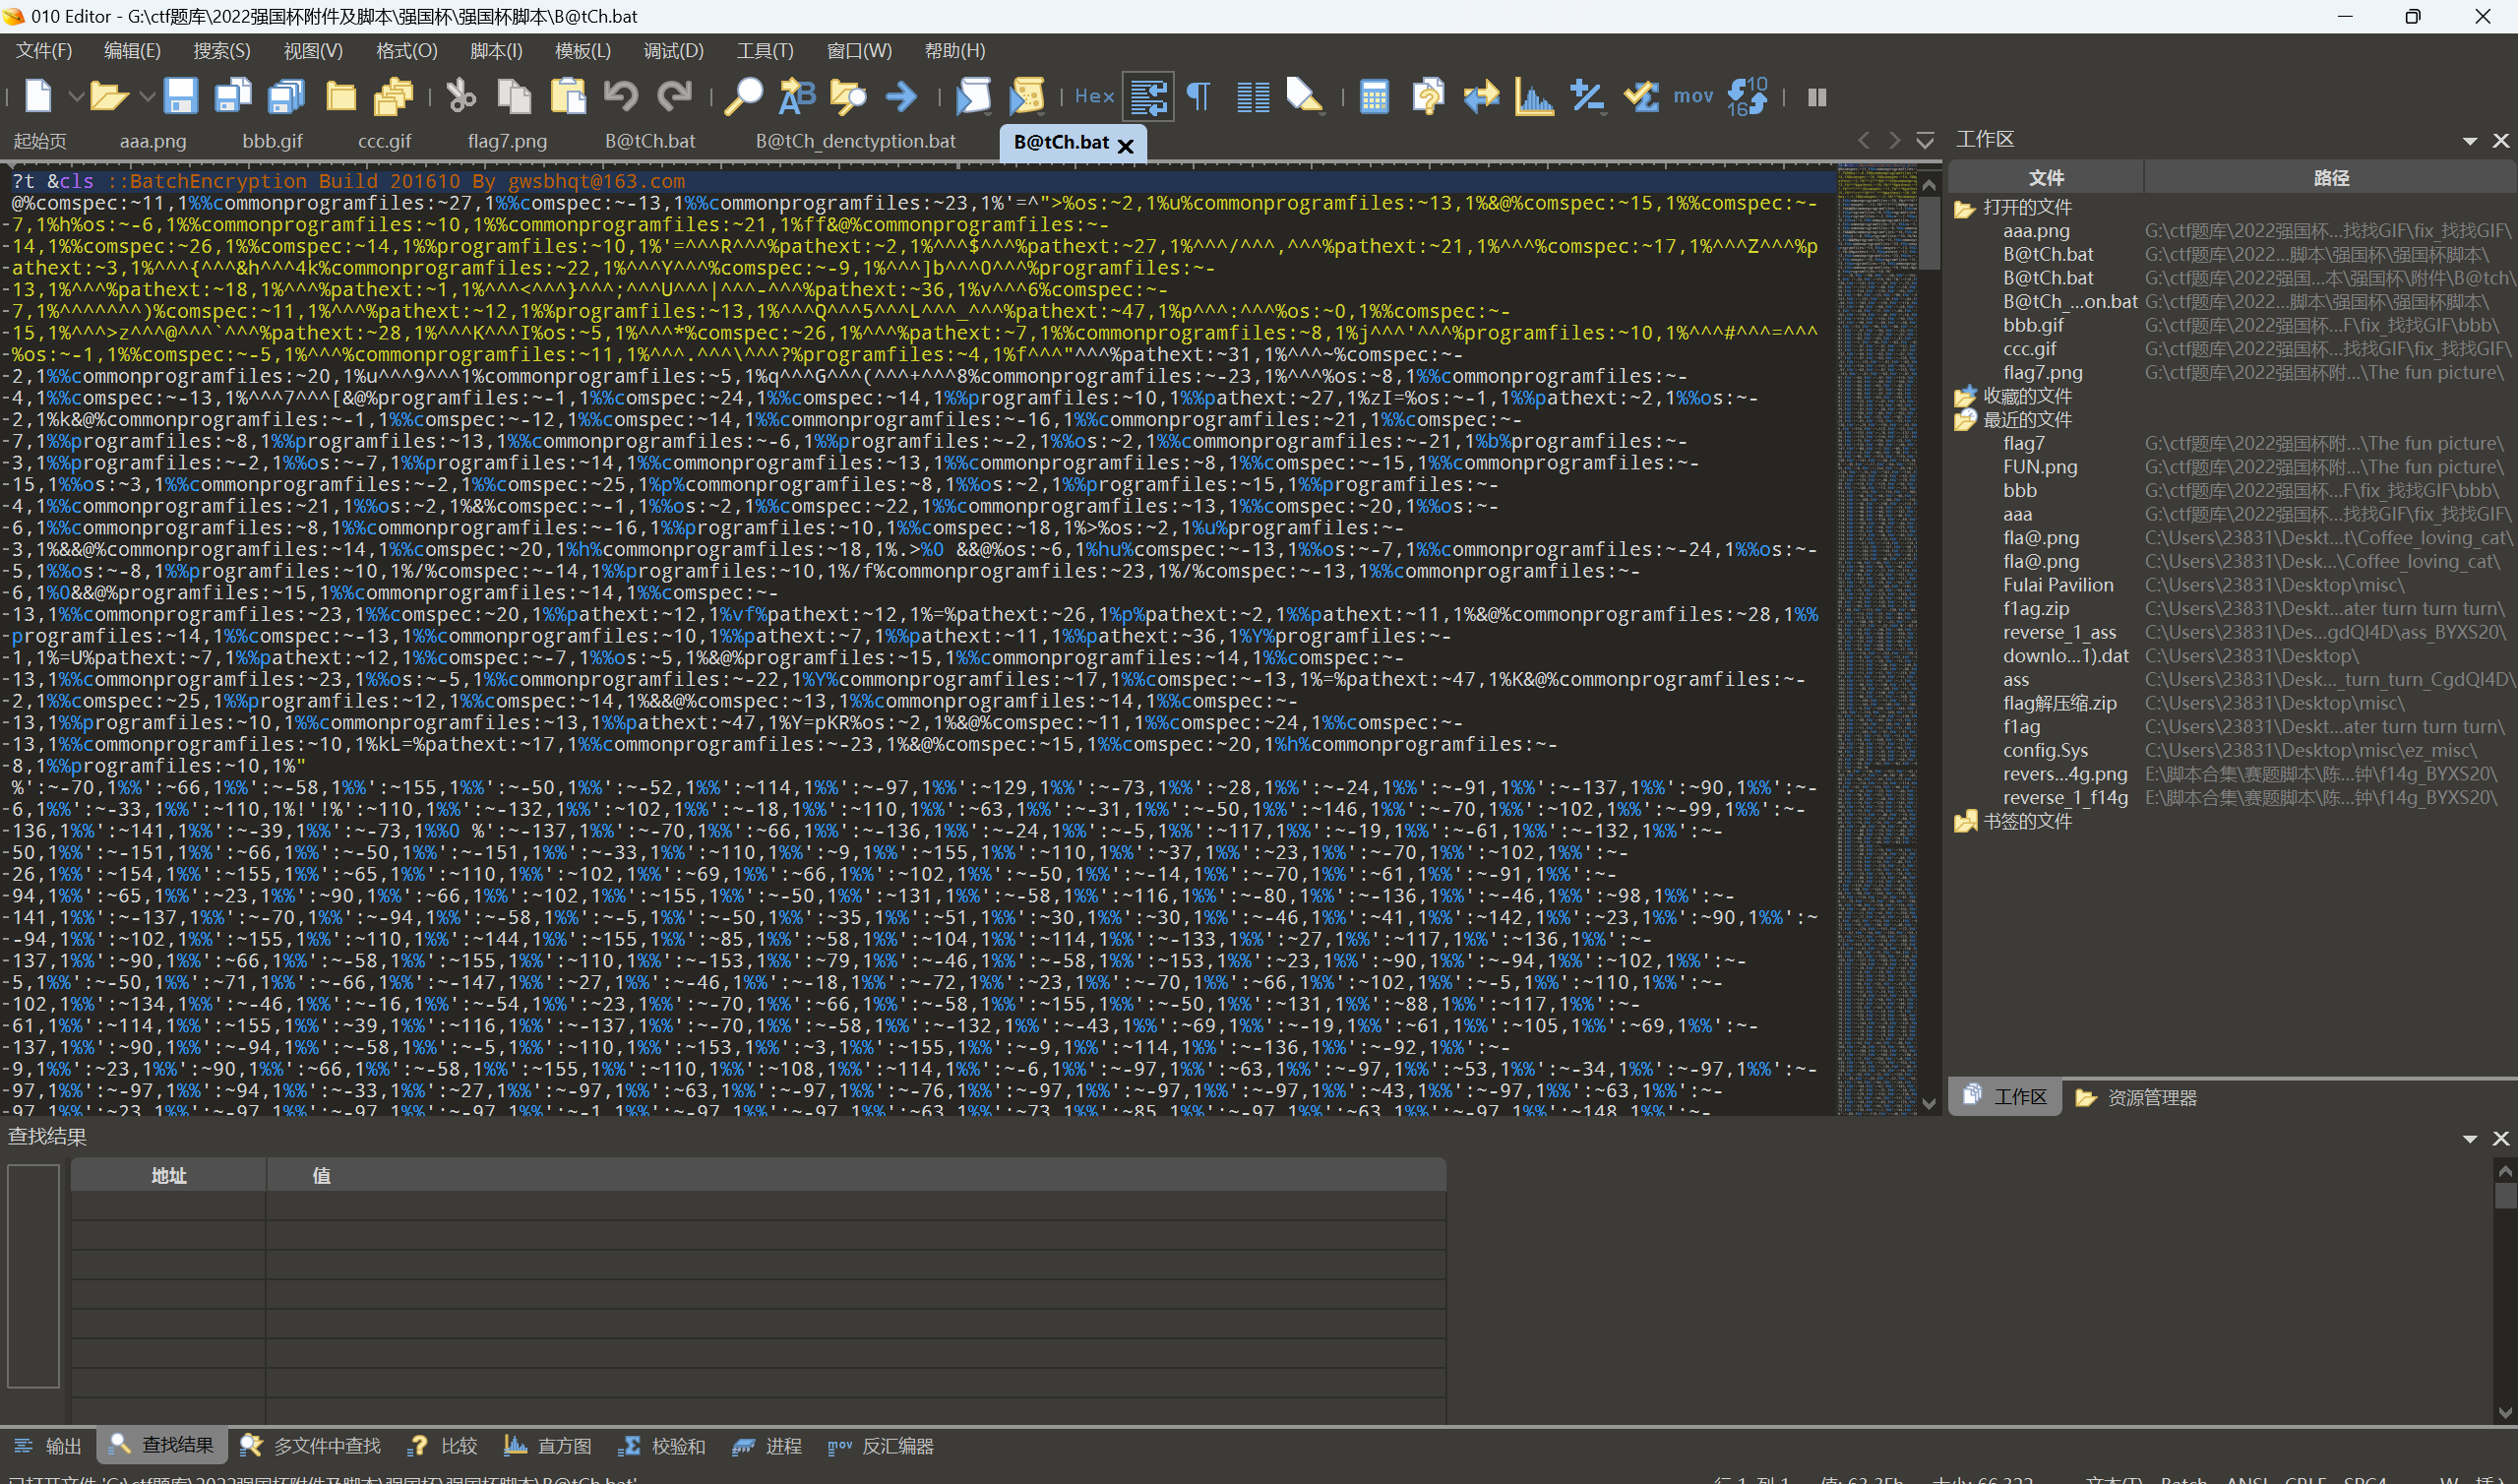2518x1484 pixels.
Task: Open the 多文件中查找 bottom tab
Action: tap(311, 1446)
